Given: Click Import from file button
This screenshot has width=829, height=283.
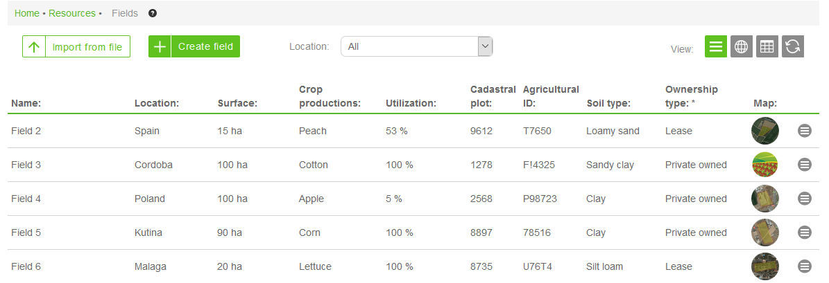Looking at the screenshot, I should (x=76, y=47).
